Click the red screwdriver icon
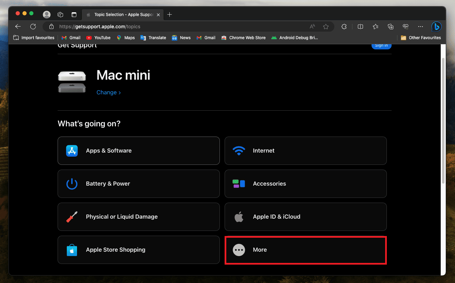 (72, 217)
